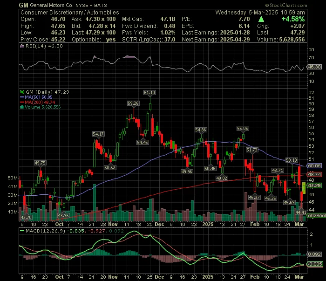This screenshot has height=281, width=326.
Task: Click the GM (Daily) candlestick legend icon
Action: pyautogui.click(x=22, y=92)
